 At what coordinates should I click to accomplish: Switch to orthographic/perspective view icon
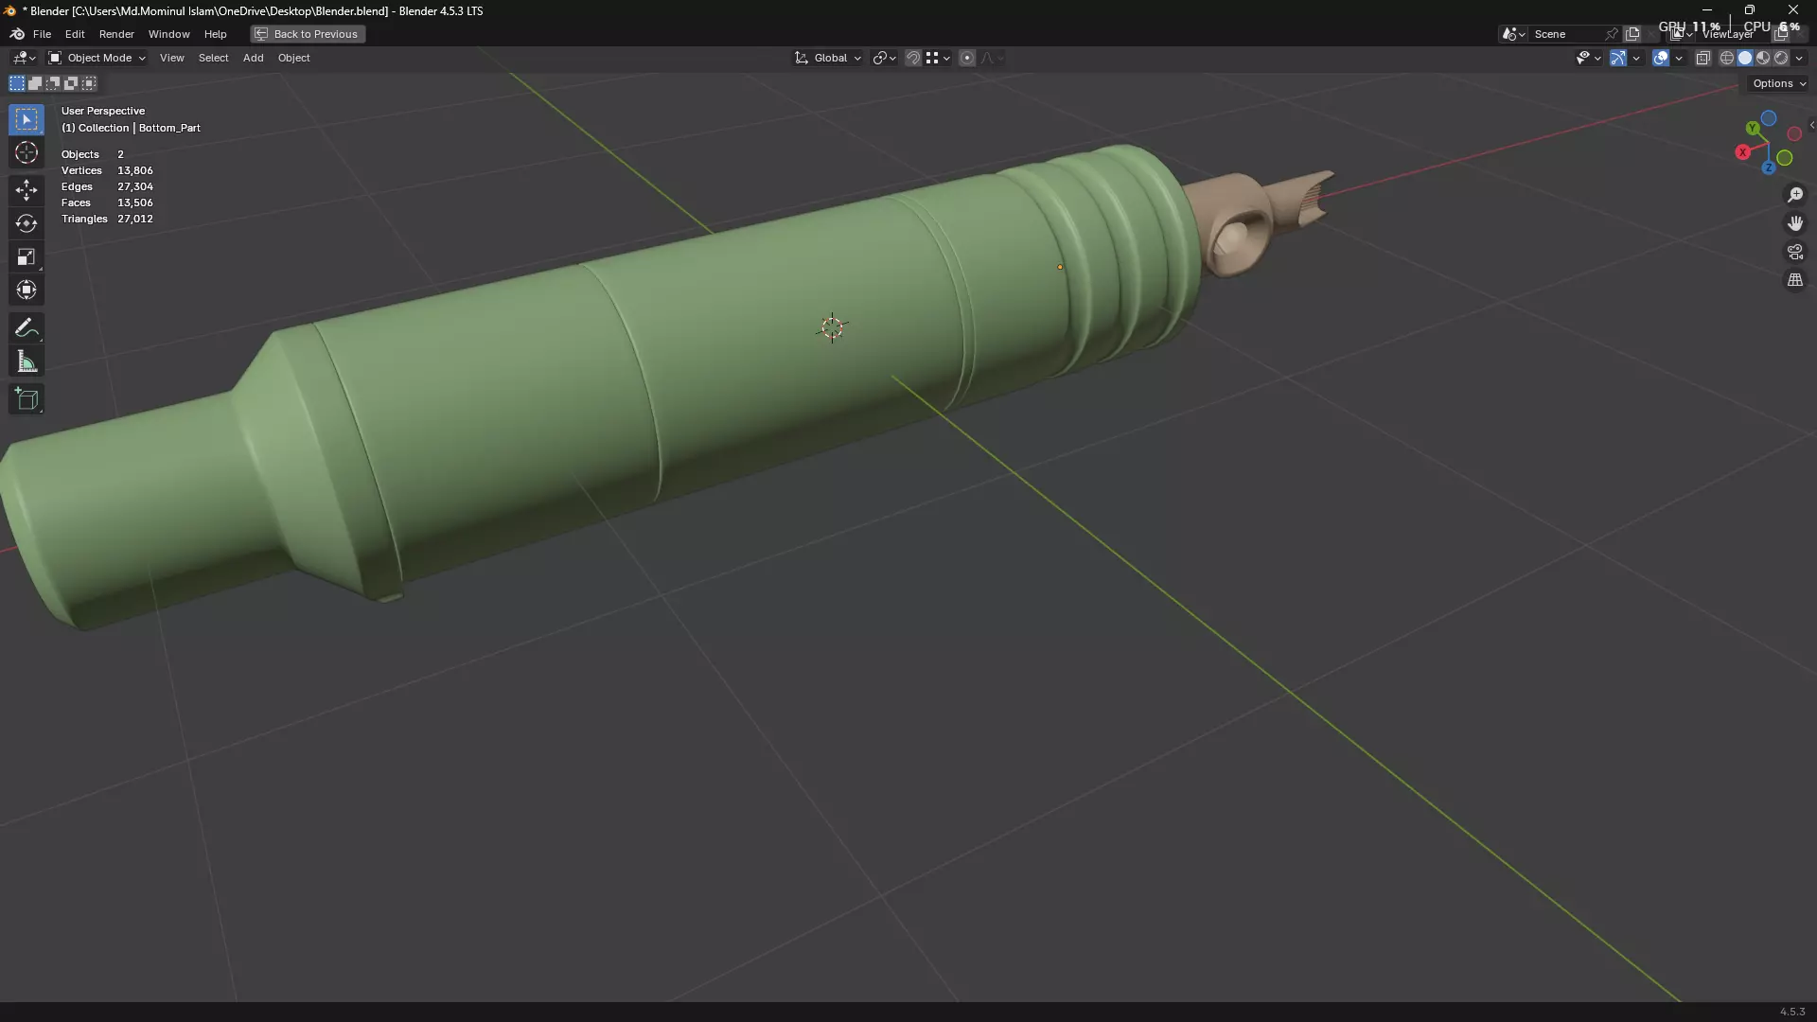tap(1795, 280)
